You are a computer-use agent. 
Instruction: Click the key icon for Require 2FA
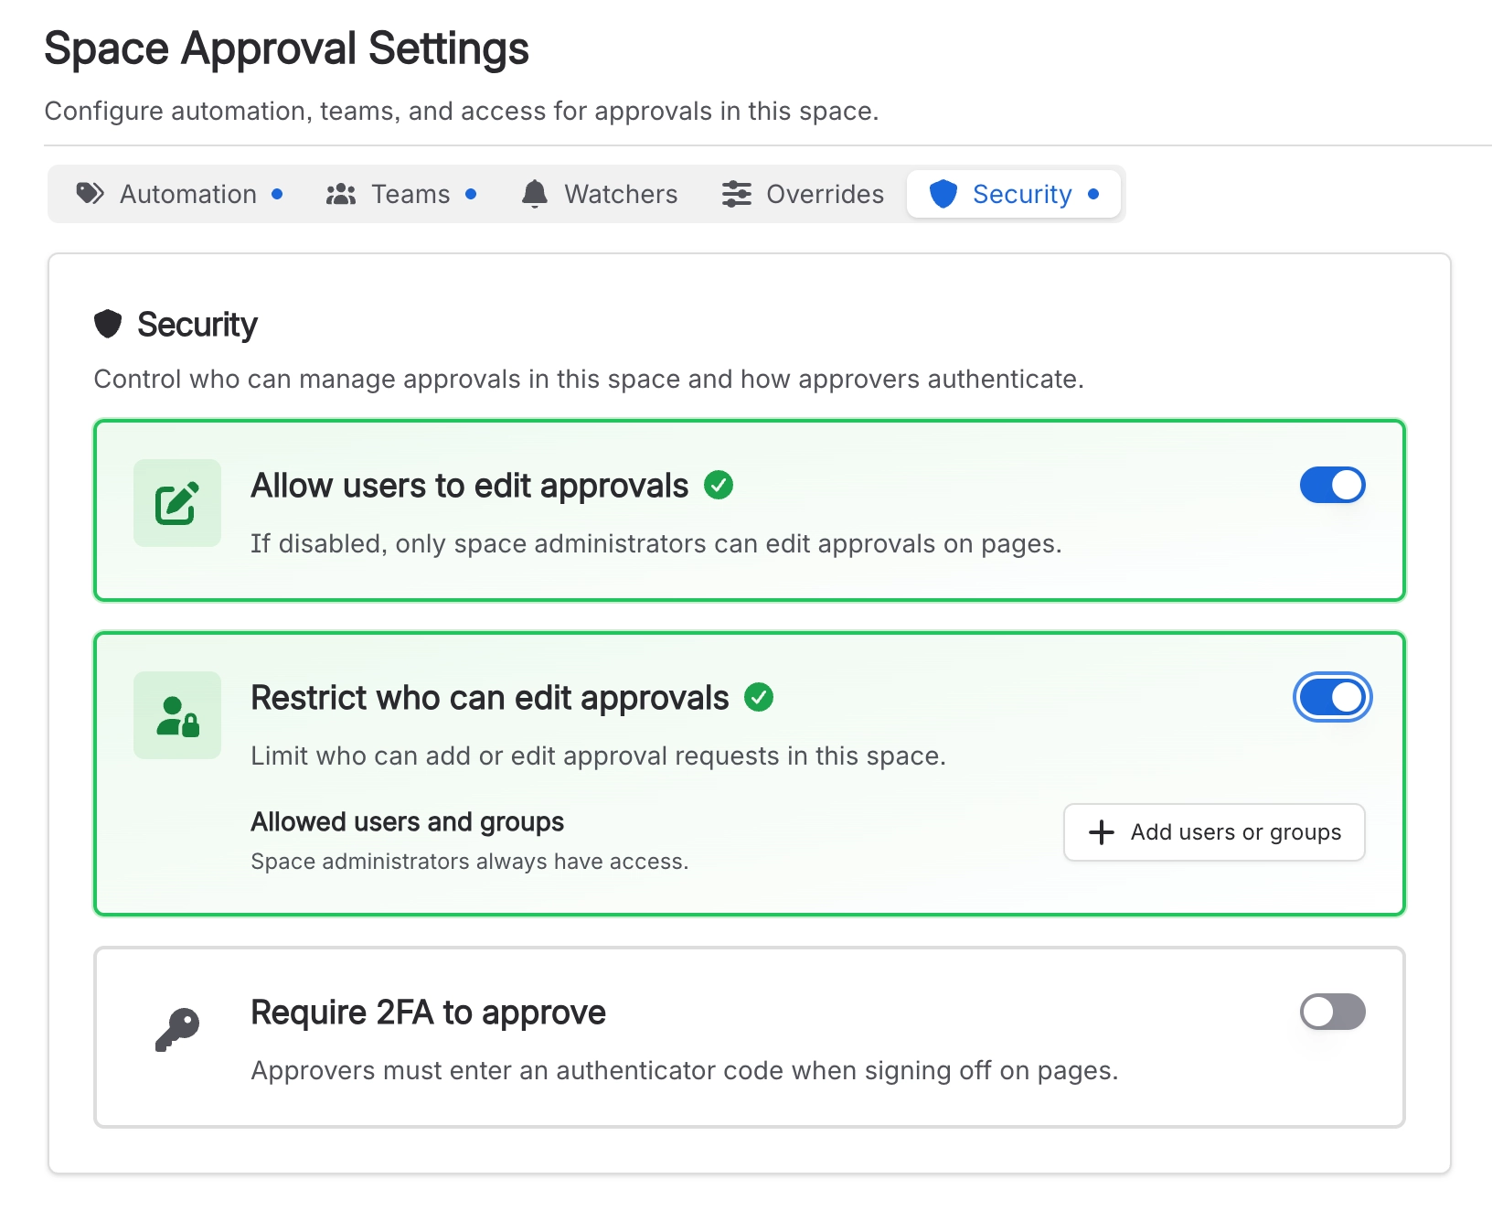(x=177, y=1030)
